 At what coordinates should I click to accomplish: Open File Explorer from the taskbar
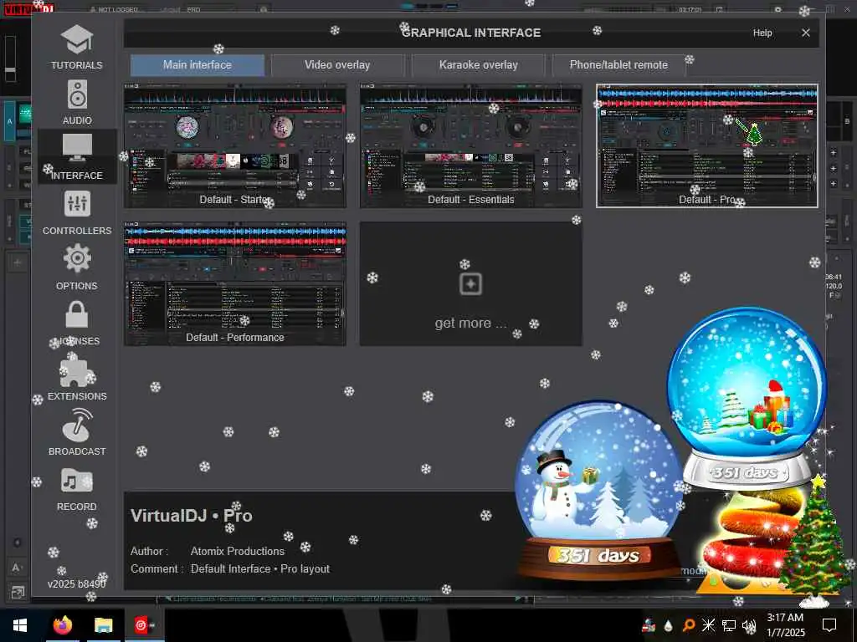(x=103, y=625)
